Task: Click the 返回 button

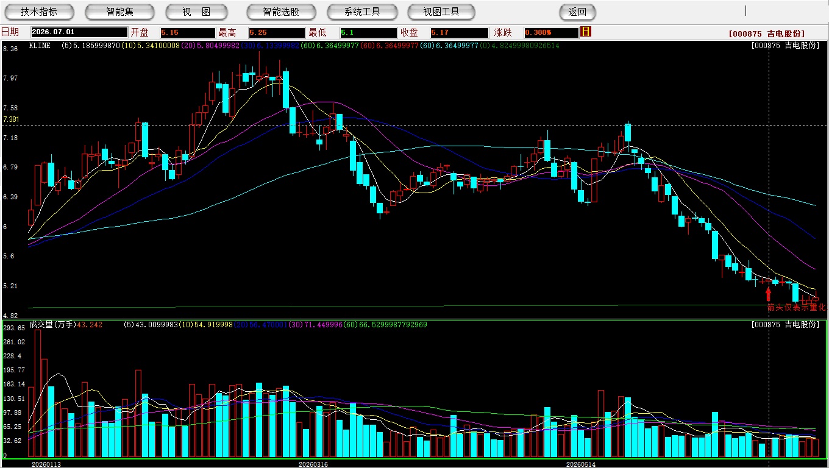Action: click(x=577, y=12)
